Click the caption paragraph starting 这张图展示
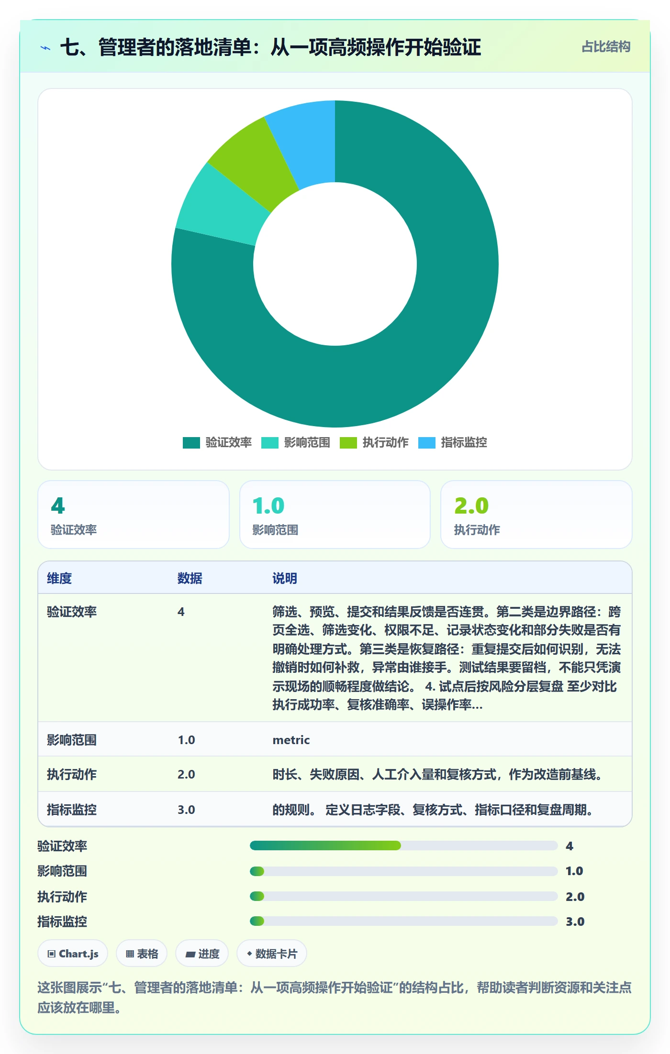The width and height of the screenshot is (670, 1054). tap(335, 997)
